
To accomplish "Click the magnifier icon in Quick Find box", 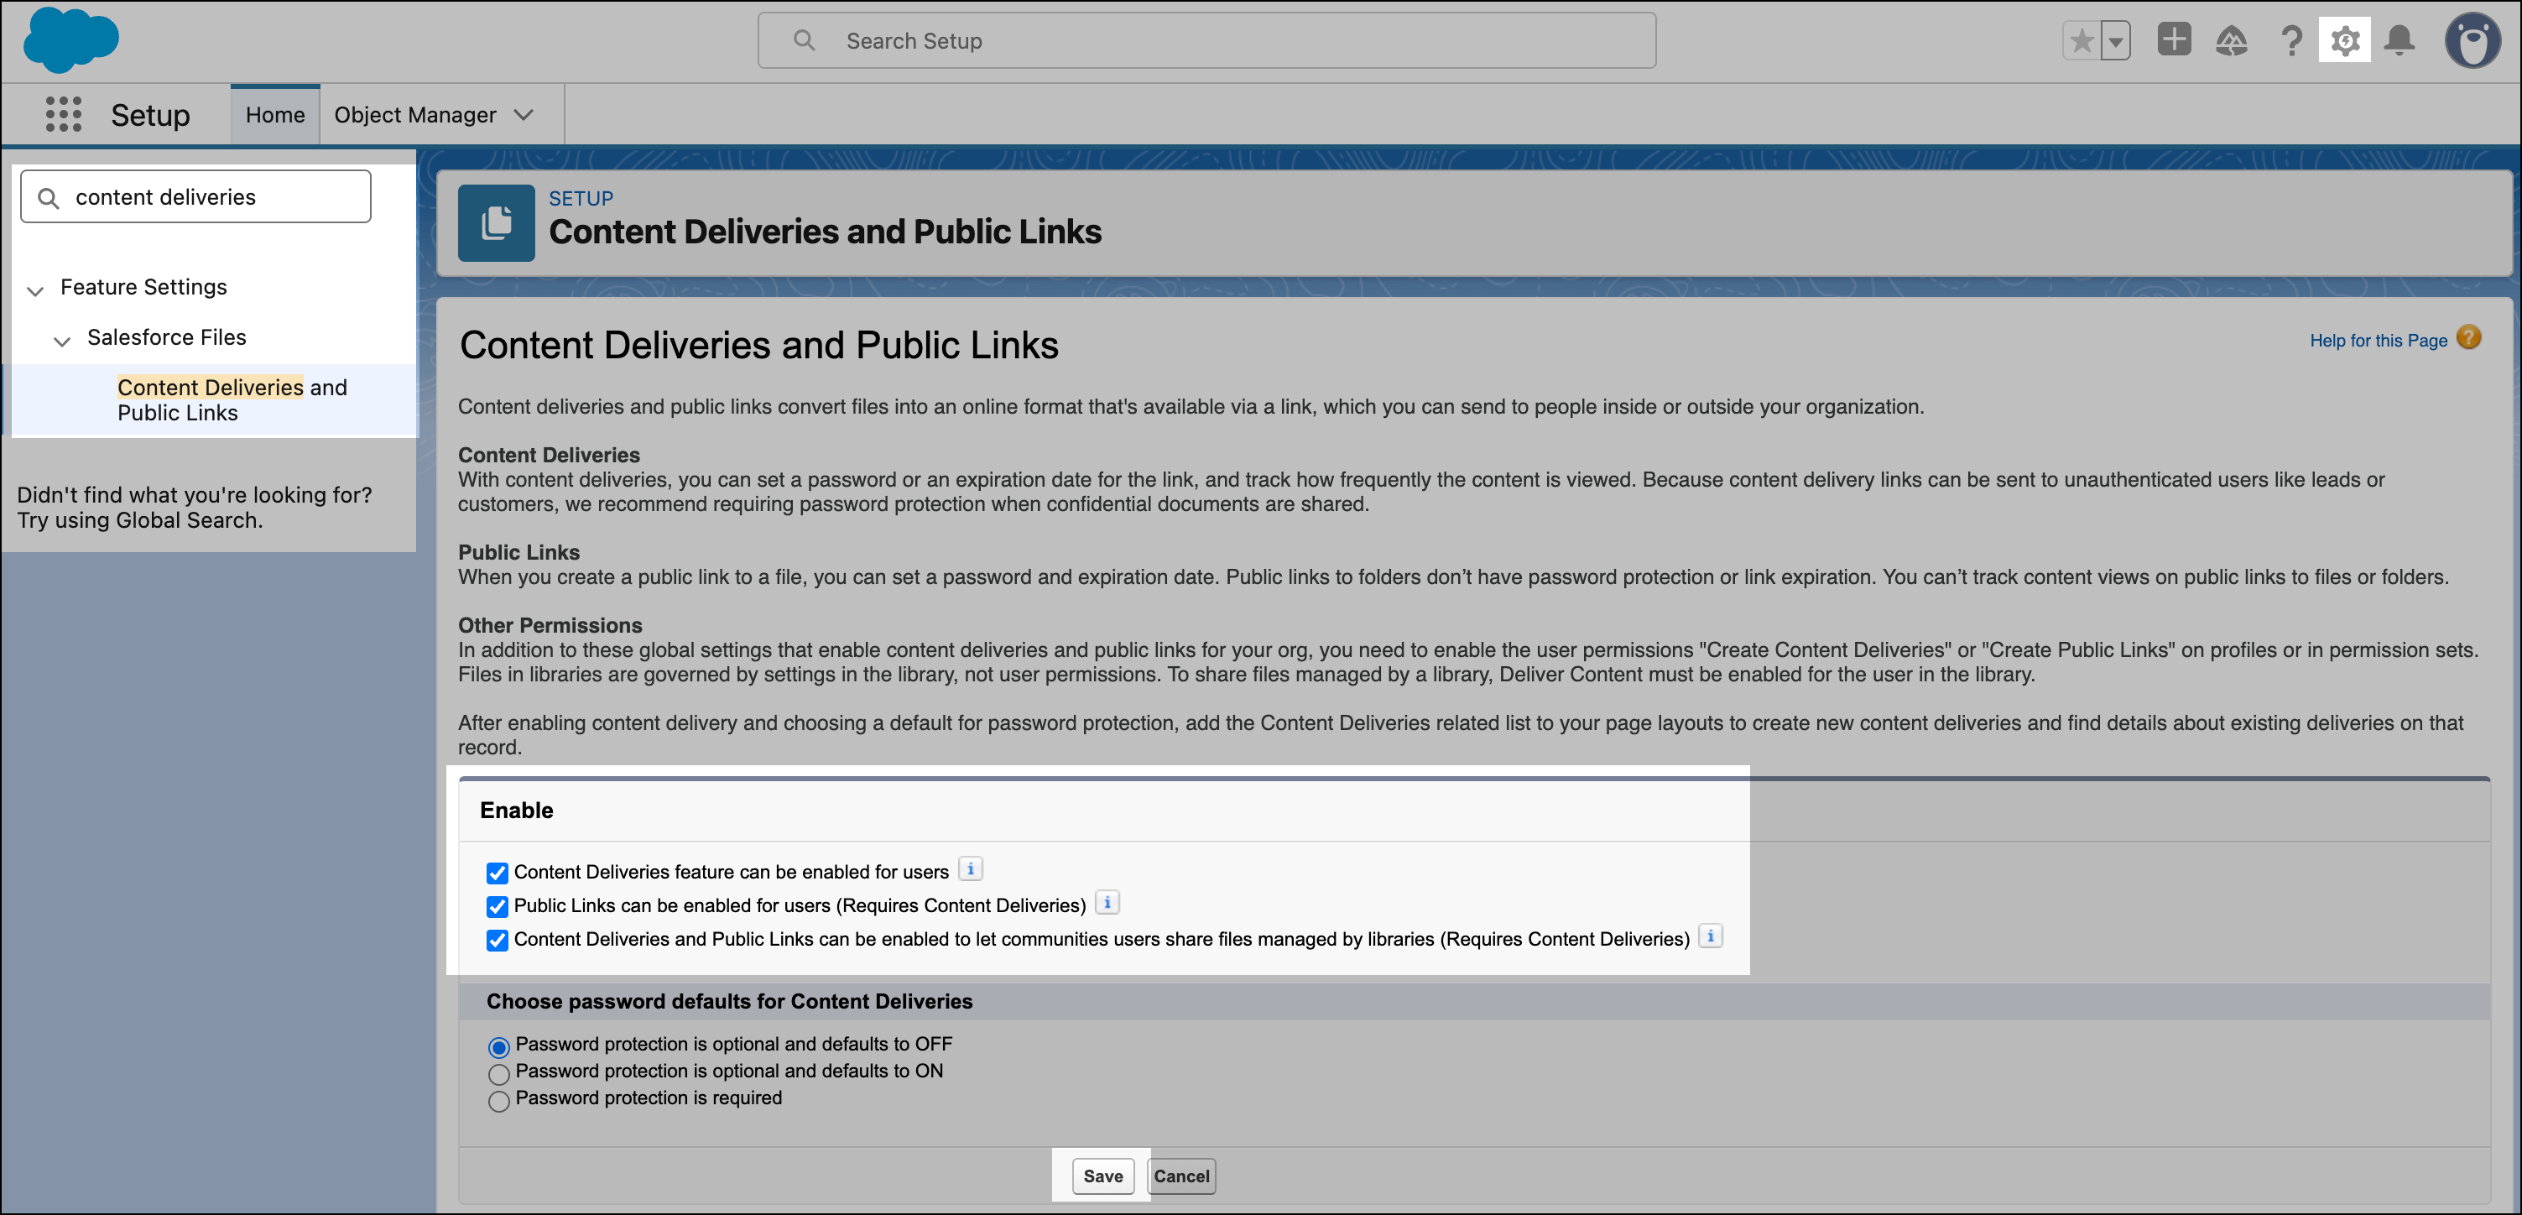I will tap(48, 198).
